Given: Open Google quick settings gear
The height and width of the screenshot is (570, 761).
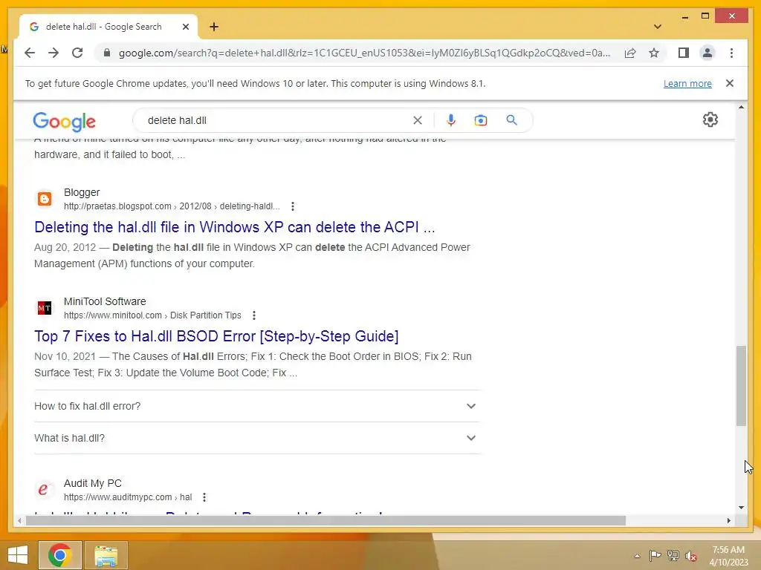Looking at the screenshot, I should [x=710, y=119].
